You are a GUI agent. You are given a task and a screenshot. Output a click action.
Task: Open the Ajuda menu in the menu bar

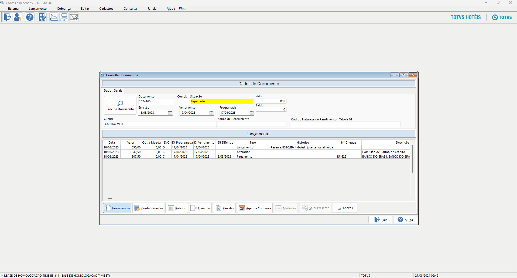pyautogui.click(x=171, y=9)
